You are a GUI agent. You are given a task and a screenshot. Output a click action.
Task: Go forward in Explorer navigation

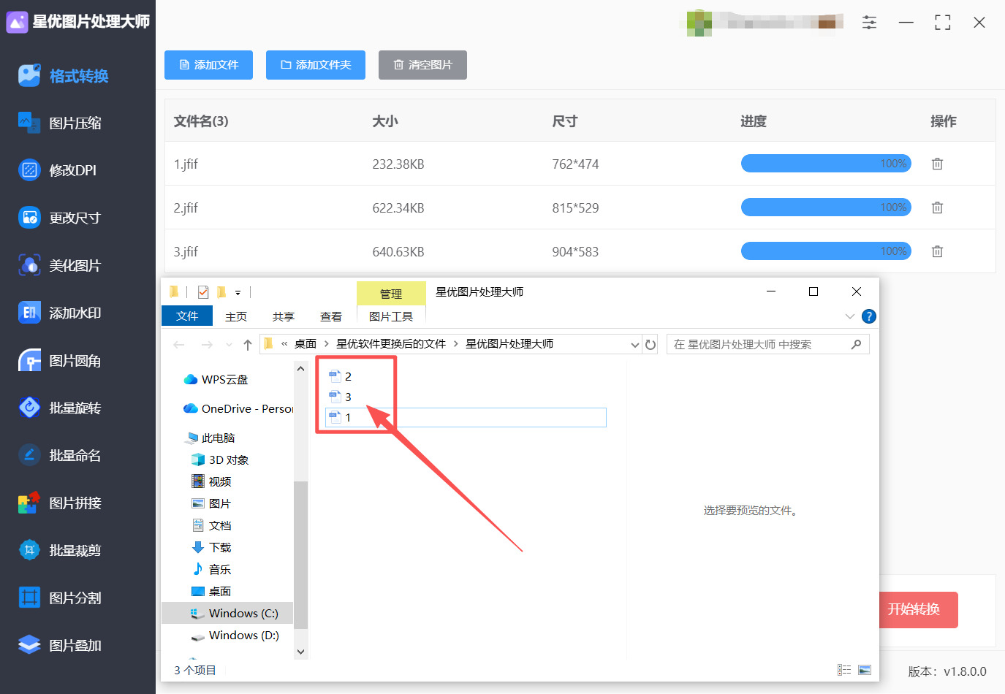tap(207, 345)
